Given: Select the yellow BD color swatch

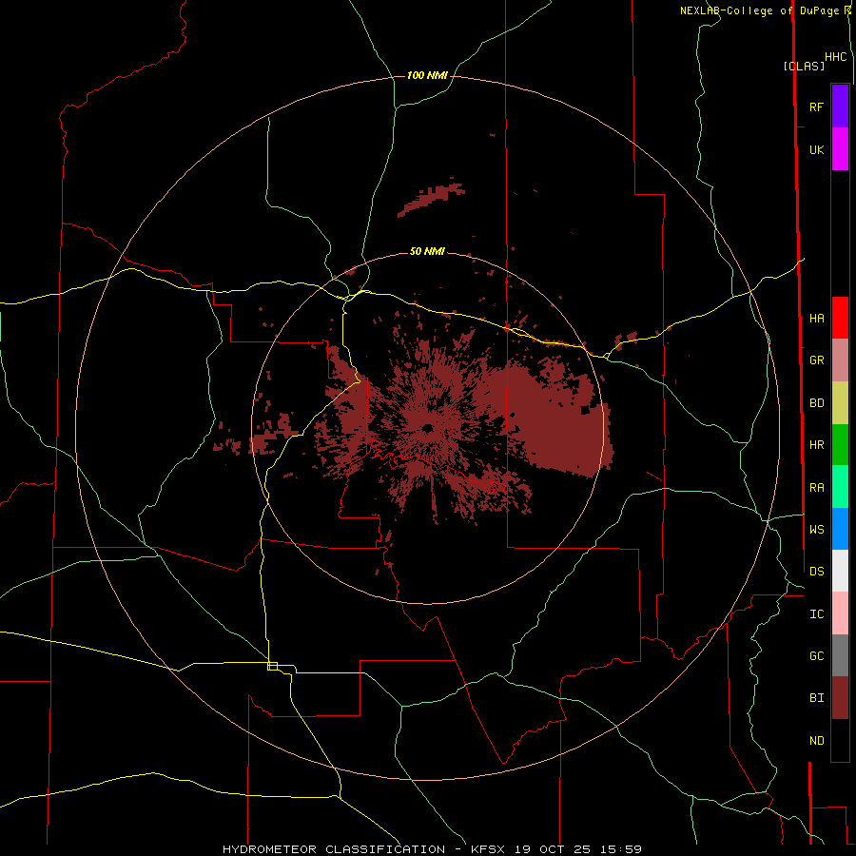Looking at the screenshot, I should click(x=840, y=403).
